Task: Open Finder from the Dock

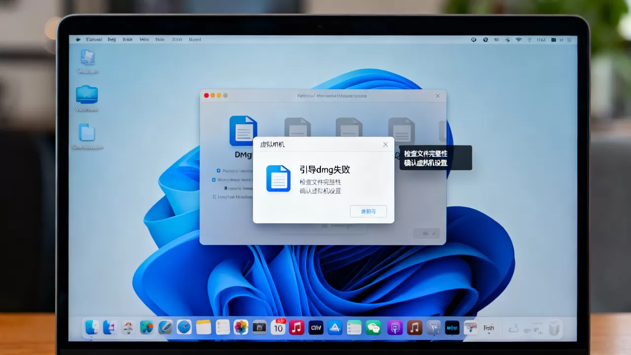Action: (92, 327)
